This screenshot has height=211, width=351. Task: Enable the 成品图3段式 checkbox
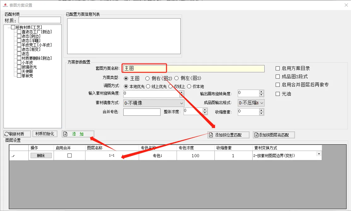(x=278, y=77)
